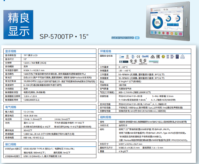The width and height of the screenshot is (199, 164).
Task: Click the W383.5 x H282.5 mm cutout value
Action: (x=129, y=148)
